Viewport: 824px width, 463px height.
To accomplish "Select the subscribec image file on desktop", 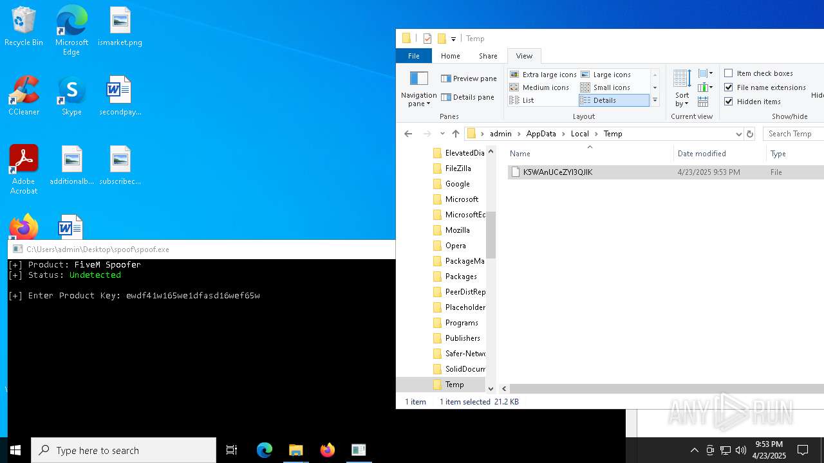I will click(x=120, y=165).
